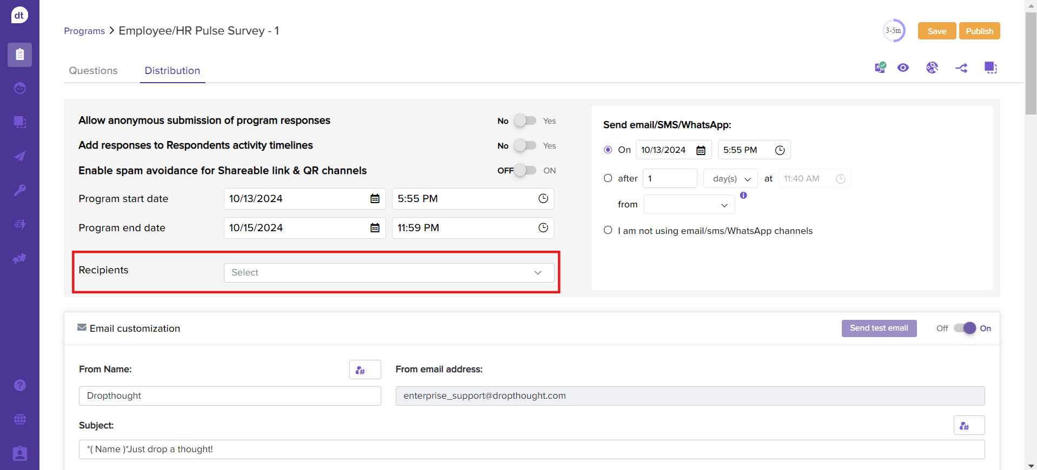
Task: Click the From Name input field
Action: click(x=230, y=396)
